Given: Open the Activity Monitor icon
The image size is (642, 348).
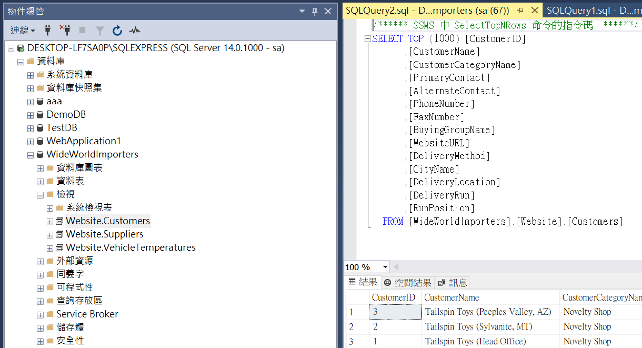Looking at the screenshot, I should click(134, 30).
